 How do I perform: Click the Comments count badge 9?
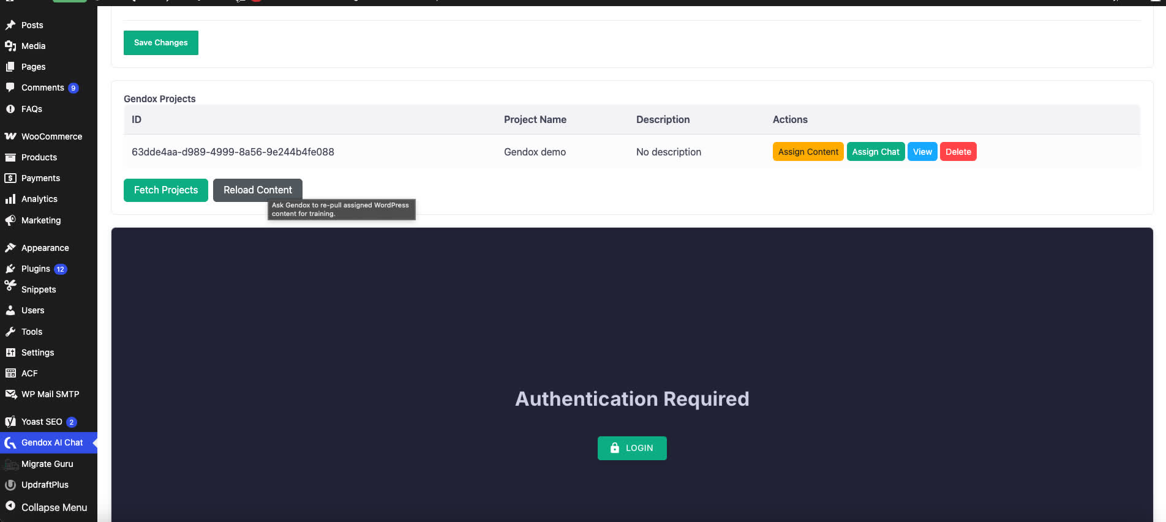(73, 88)
